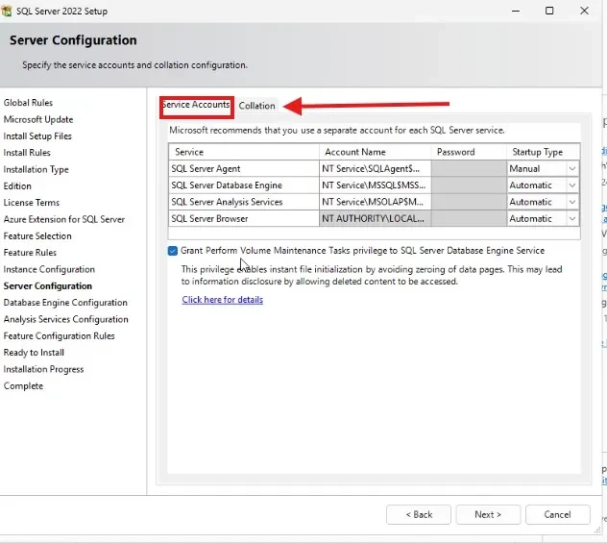607x543 pixels.
Task: Go back with the Back button
Action: 418,514
